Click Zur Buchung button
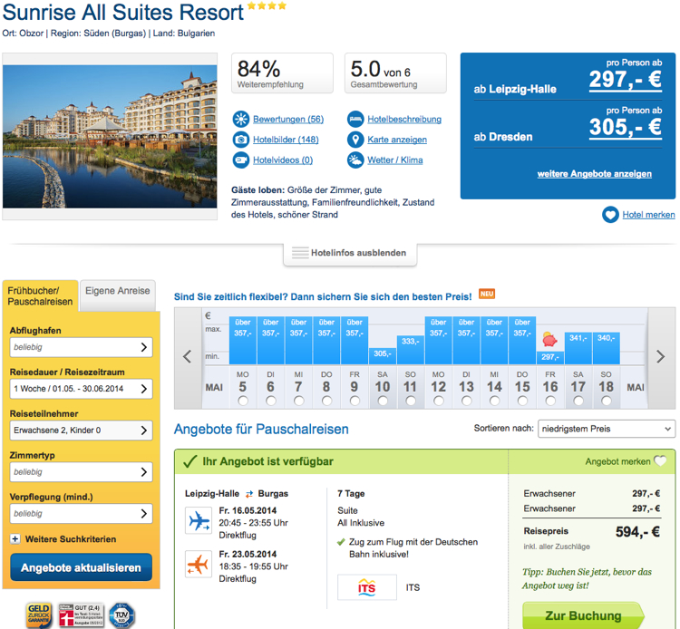The height and width of the screenshot is (629, 680). pos(583,615)
